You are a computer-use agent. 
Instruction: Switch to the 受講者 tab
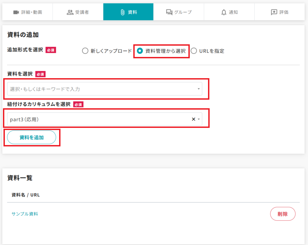point(78,12)
